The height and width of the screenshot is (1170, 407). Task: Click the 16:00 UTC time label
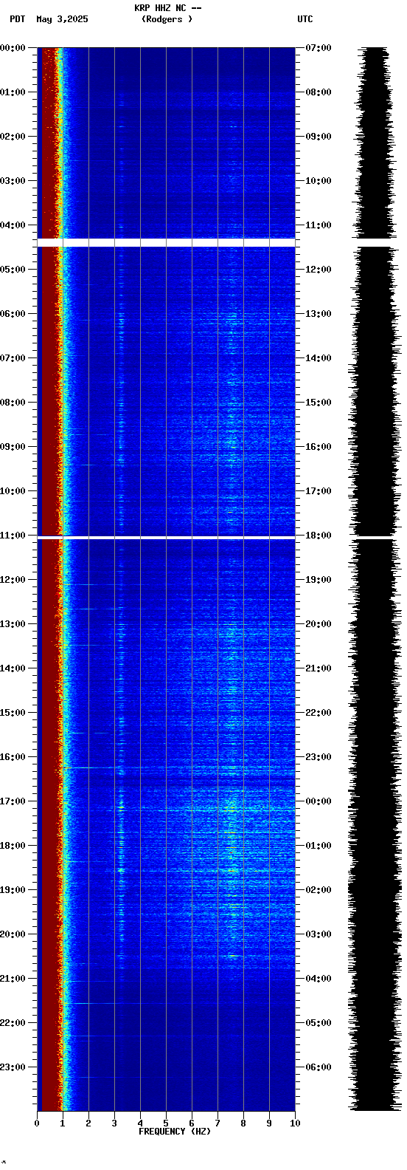(x=319, y=447)
